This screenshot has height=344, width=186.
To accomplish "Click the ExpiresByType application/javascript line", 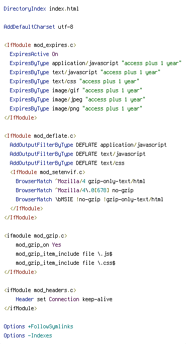I will [96, 64].
